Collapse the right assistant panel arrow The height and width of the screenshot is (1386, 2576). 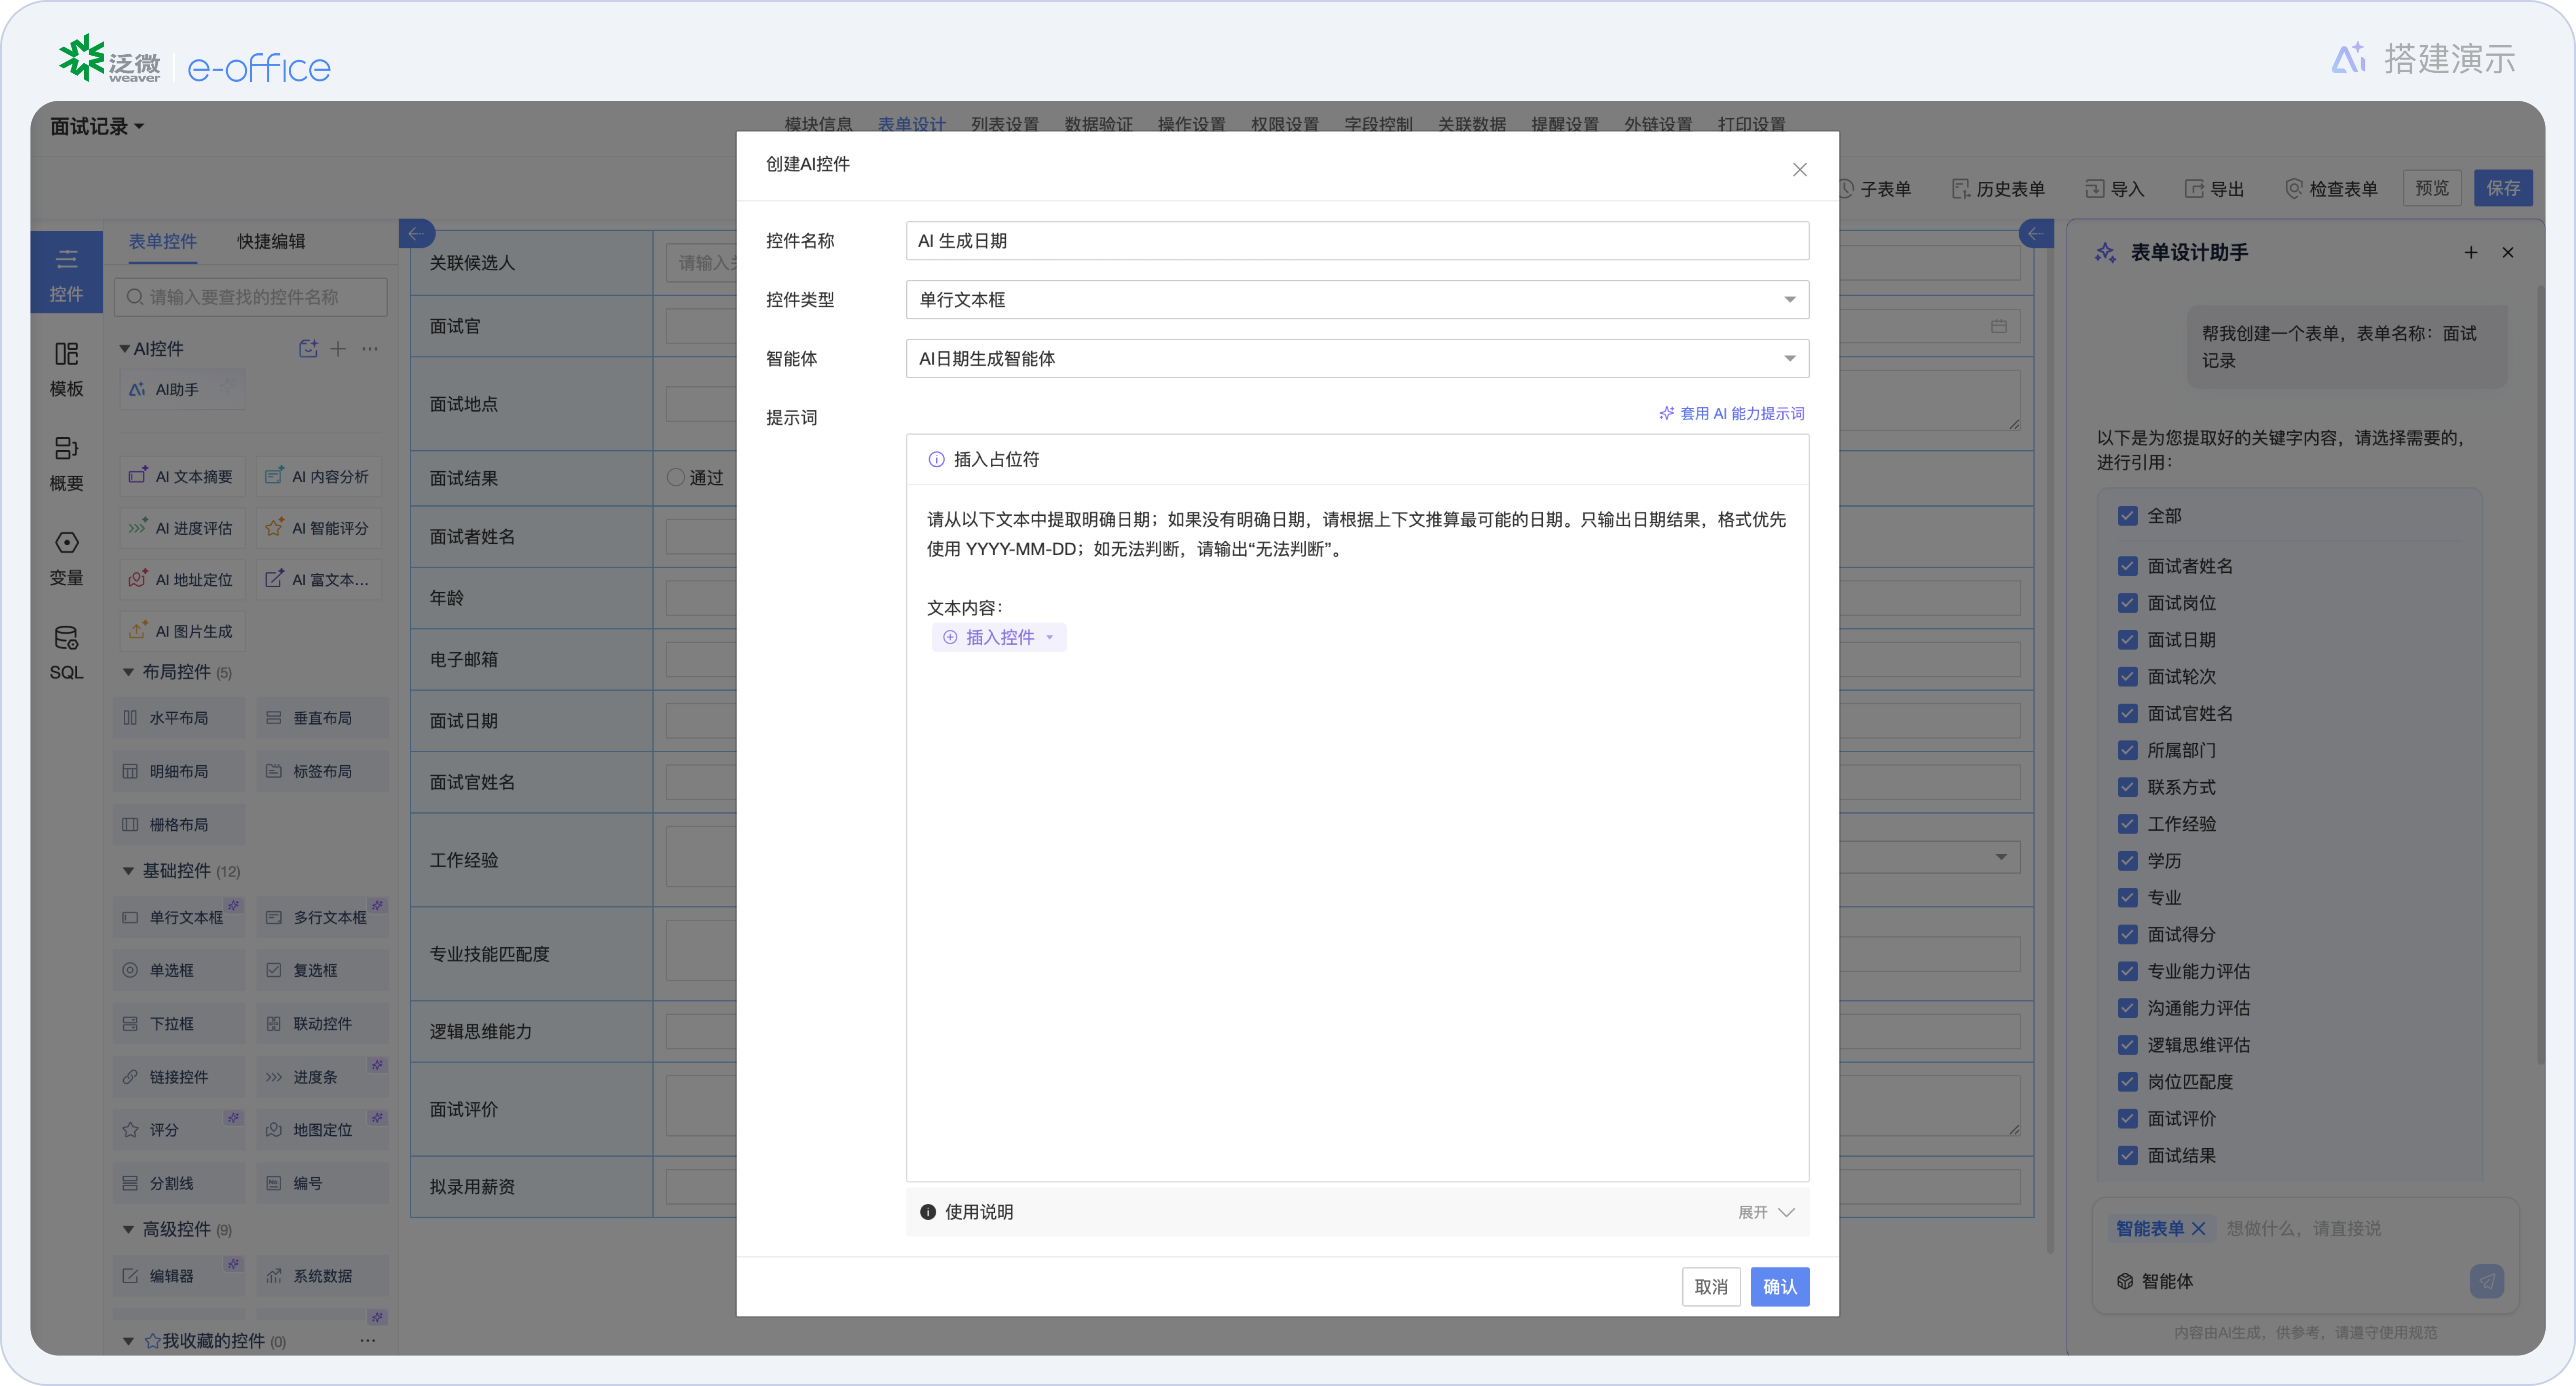(2036, 234)
